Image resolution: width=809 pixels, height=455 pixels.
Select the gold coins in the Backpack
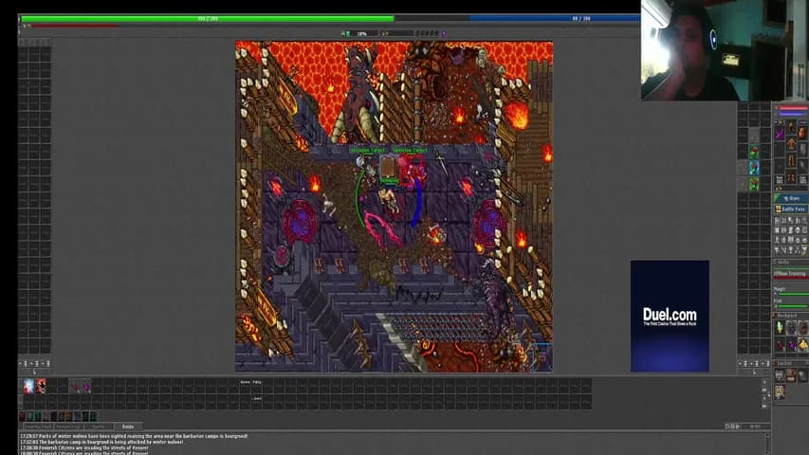click(x=803, y=344)
